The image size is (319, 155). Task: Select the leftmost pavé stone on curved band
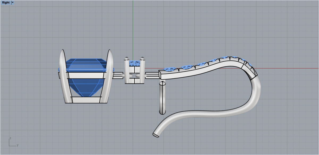[168, 69]
